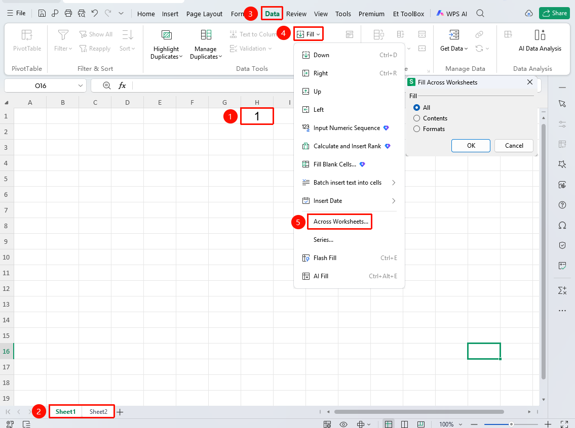Click the zoom magnifier icon in formula bar
Screen dimensions: 575x428
tap(107, 85)
